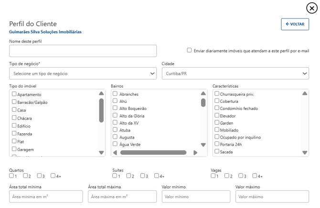Click the Bairros horizontal scrollbar thumb
This screenshot has height=208, width=320.
[153, 153]
